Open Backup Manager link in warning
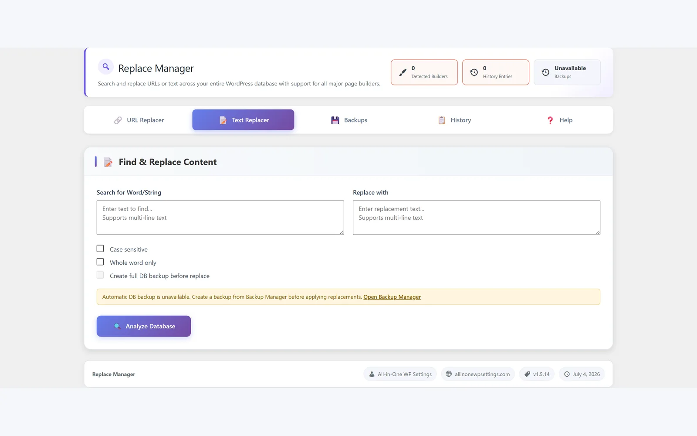697x436 pixels. point(392,297)
